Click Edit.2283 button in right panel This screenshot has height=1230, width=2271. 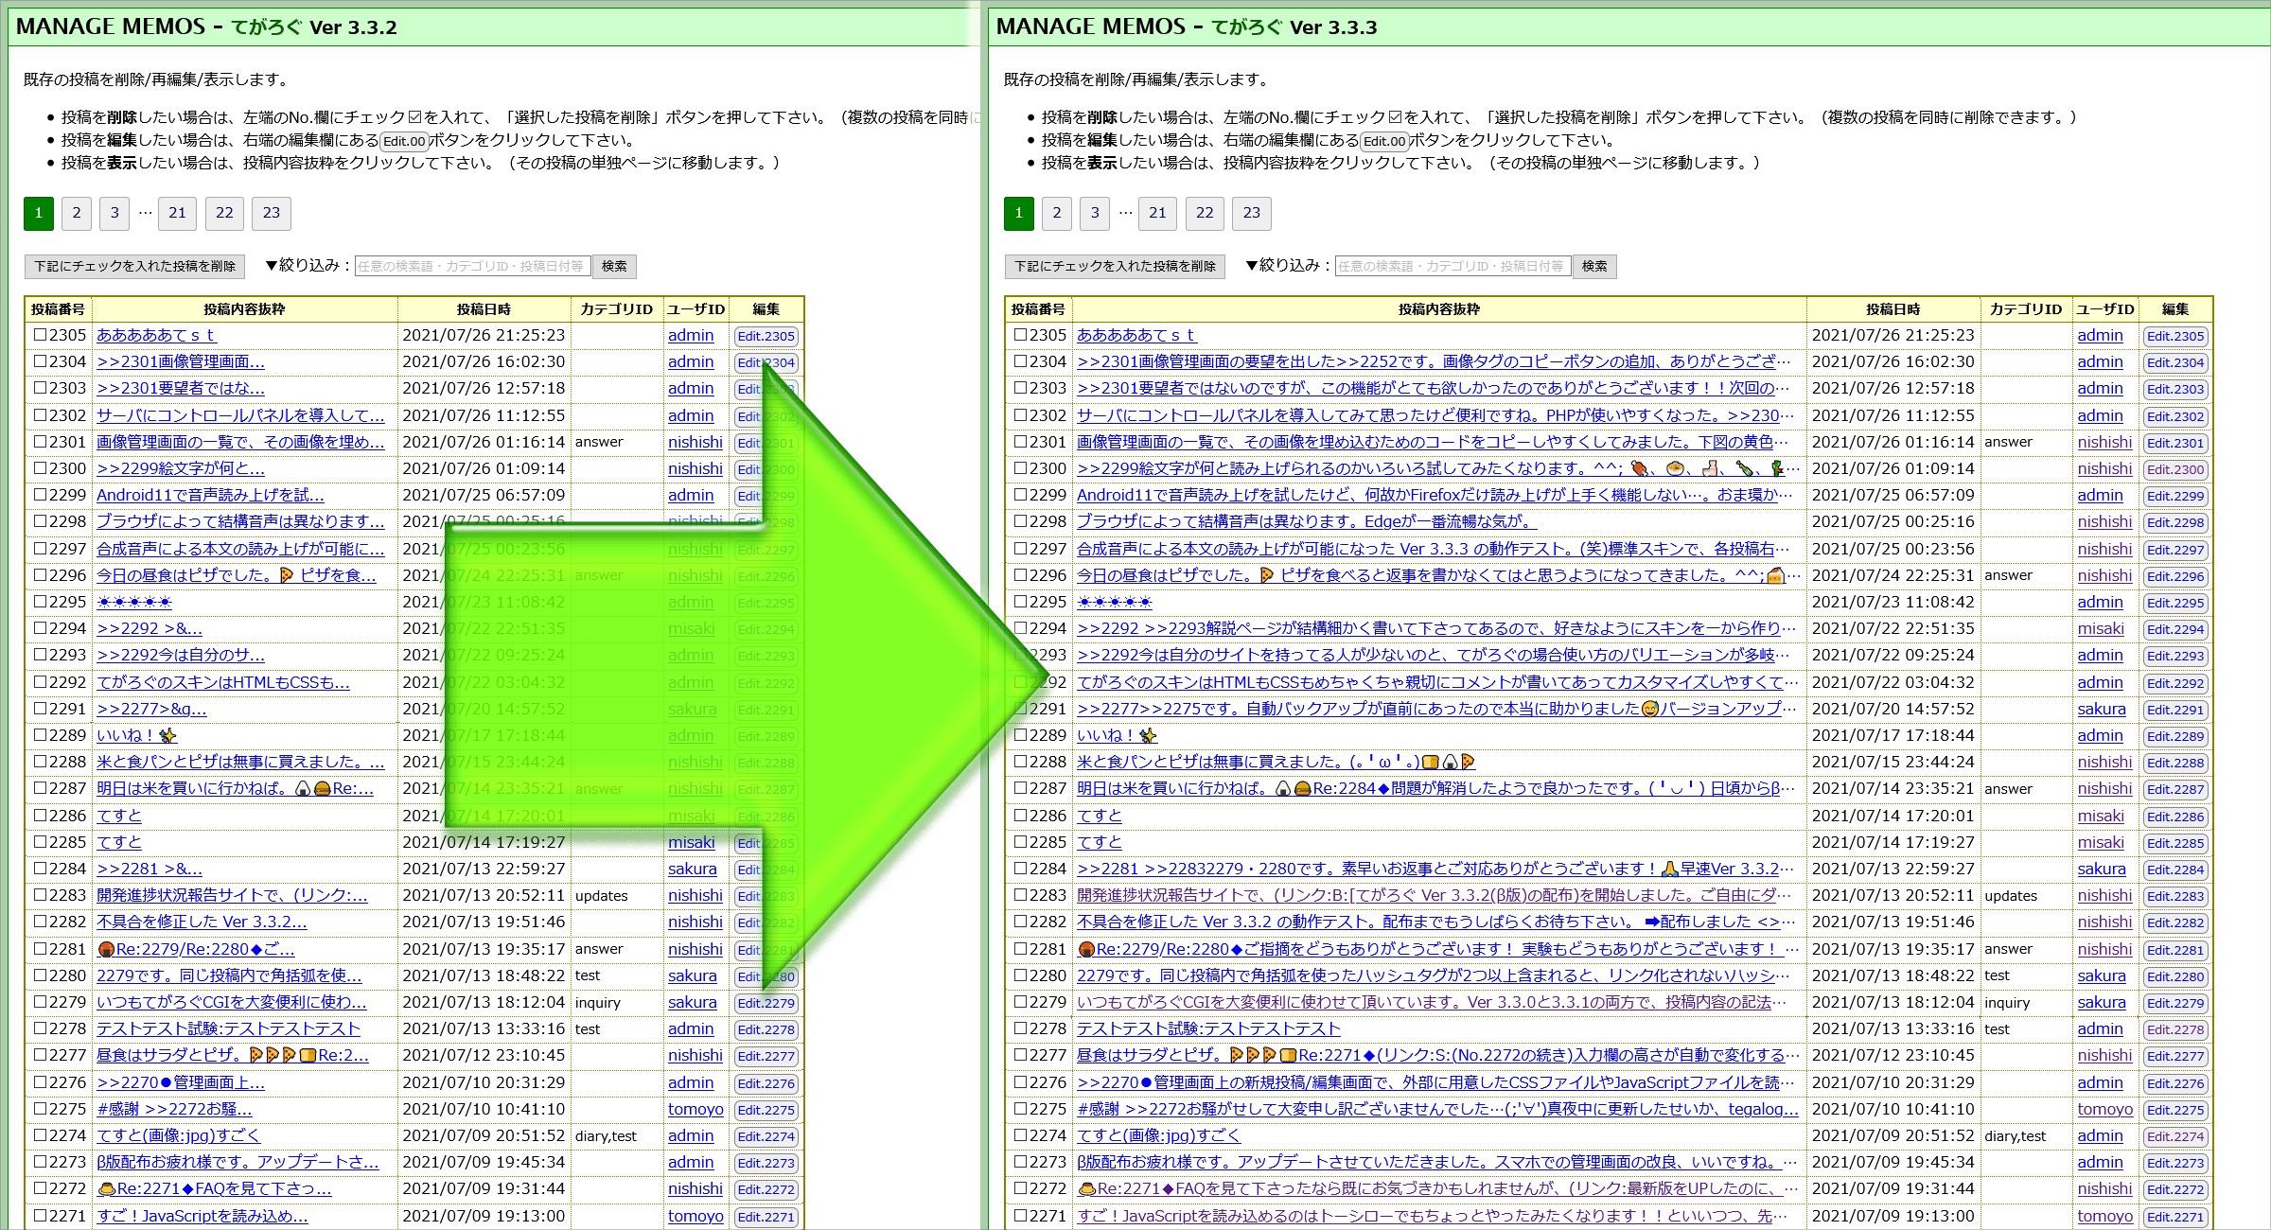click(2175, 896)
